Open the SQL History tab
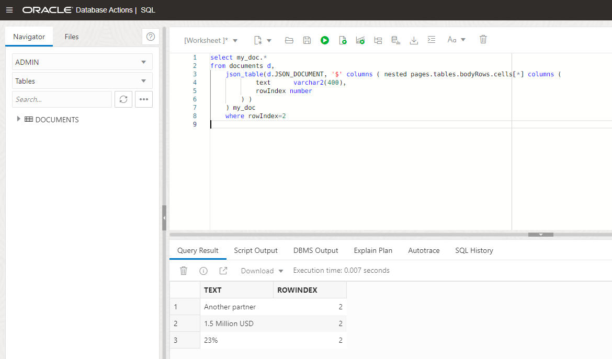The image size is (612, 359). [x=474, y=250]
